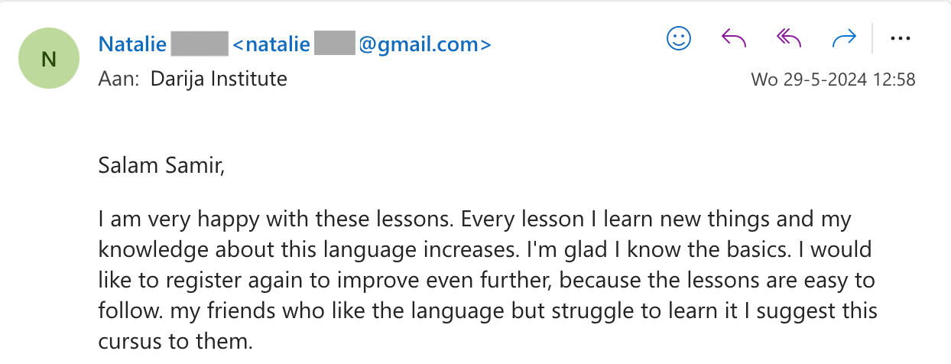Click the timestamp Wo 29-5-2024 12:58
This screenshot has width=951, height=364.
(833, 80)
